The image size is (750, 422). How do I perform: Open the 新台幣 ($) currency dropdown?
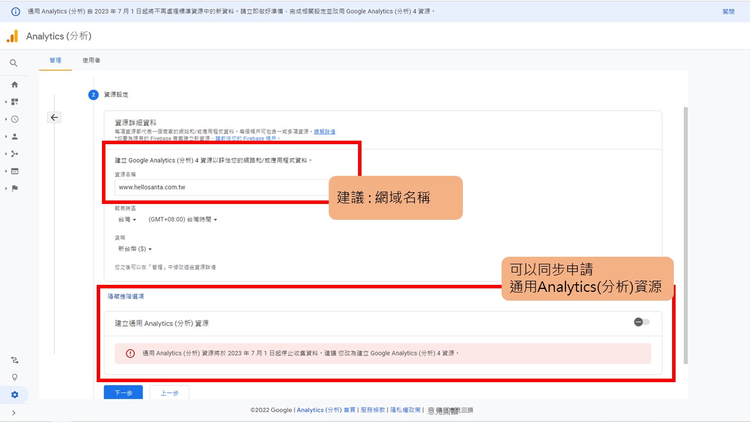tap(135, 249)
